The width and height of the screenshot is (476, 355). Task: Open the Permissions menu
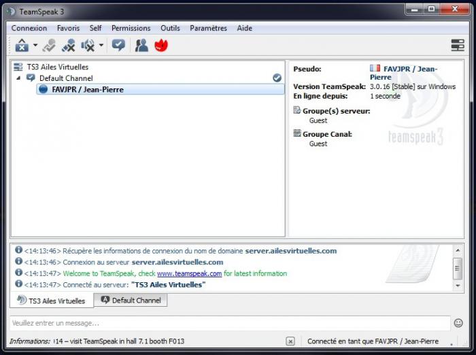coord(131,28)
